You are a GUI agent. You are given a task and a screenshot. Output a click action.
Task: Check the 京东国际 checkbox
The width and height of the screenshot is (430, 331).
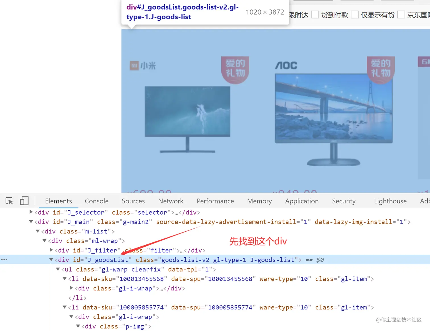point(401,14)
